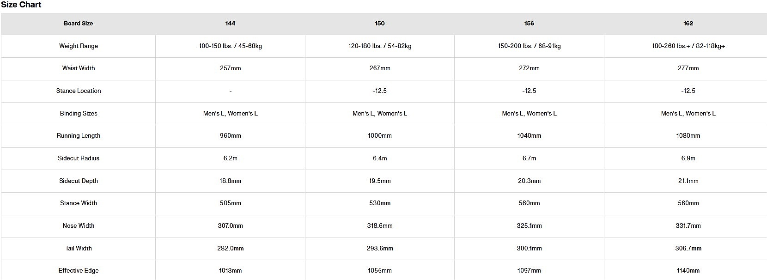Click the Sidecut Depth row label
Viewport: 767px width, 280px height.
(79, 181)
